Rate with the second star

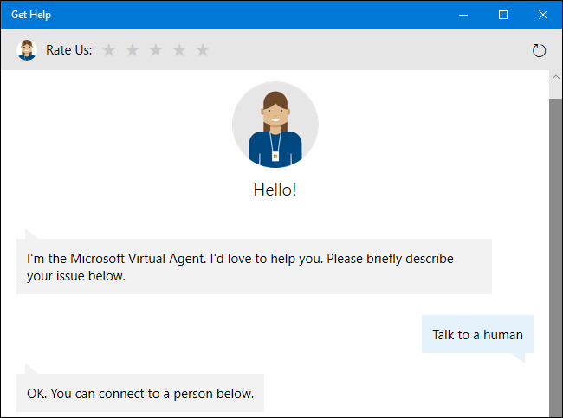133,50
